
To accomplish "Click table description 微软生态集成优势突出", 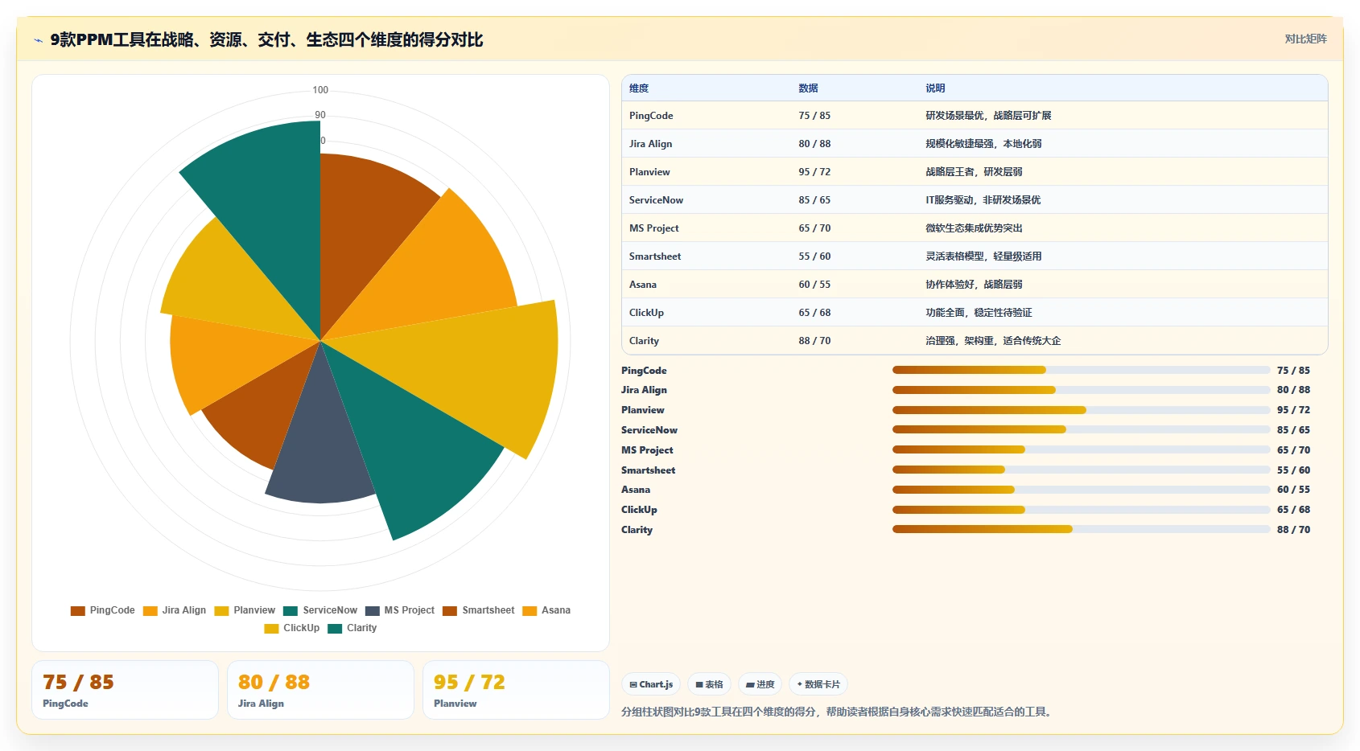I will 974,228.
